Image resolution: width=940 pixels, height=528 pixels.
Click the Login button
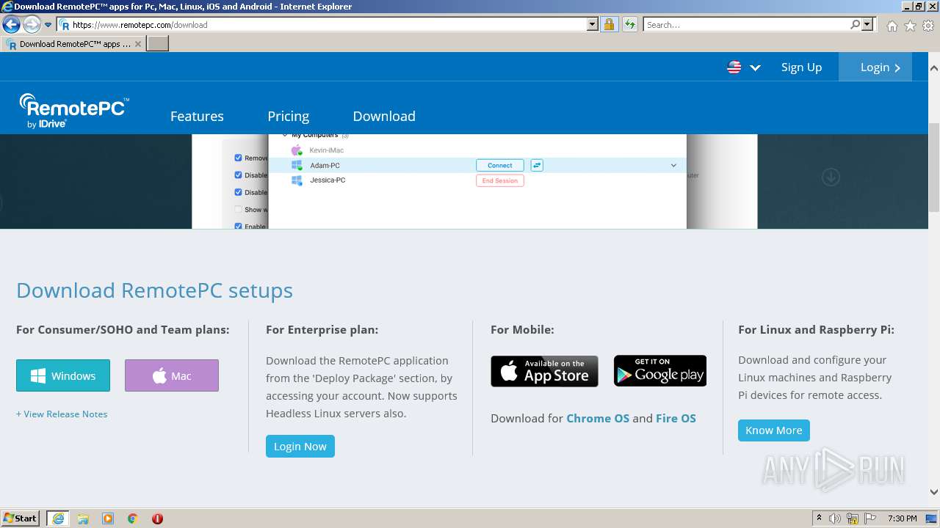tap(875, 67)
